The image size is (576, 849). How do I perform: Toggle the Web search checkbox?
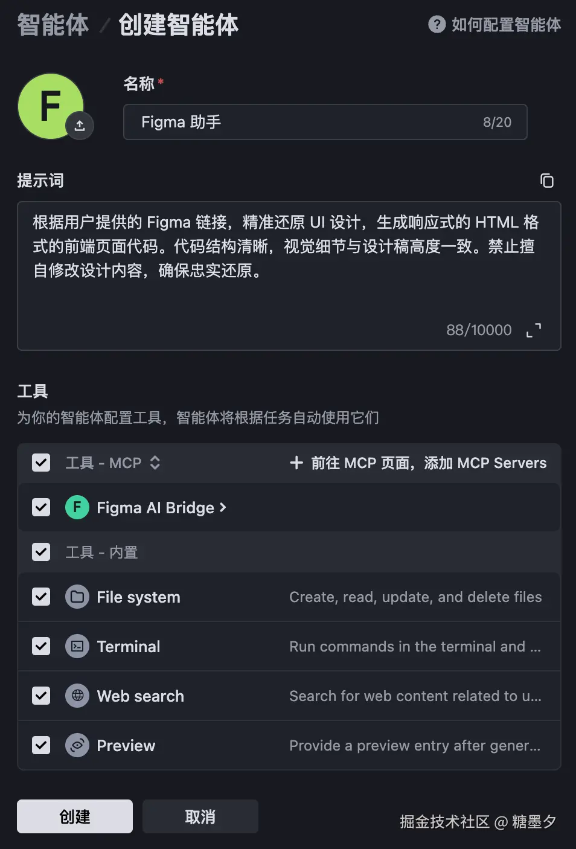[41, 696]
